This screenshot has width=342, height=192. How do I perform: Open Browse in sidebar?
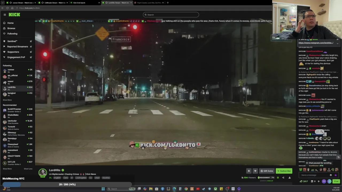pyautogui.click(x=11, y=28)
